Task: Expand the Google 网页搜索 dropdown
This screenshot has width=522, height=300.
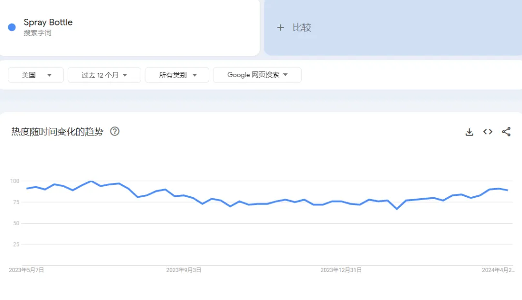Action: [x=257, y=75]
